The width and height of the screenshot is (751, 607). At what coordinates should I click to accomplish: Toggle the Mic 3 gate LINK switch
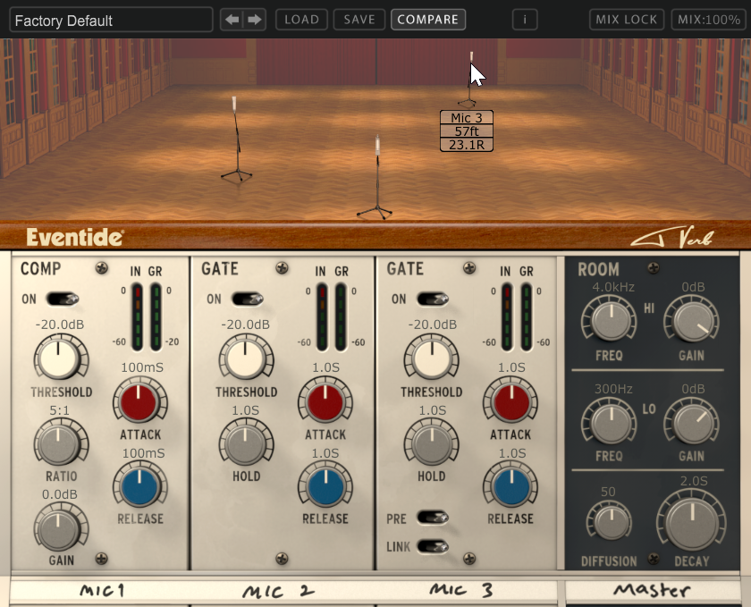click(x=432, y=546)
